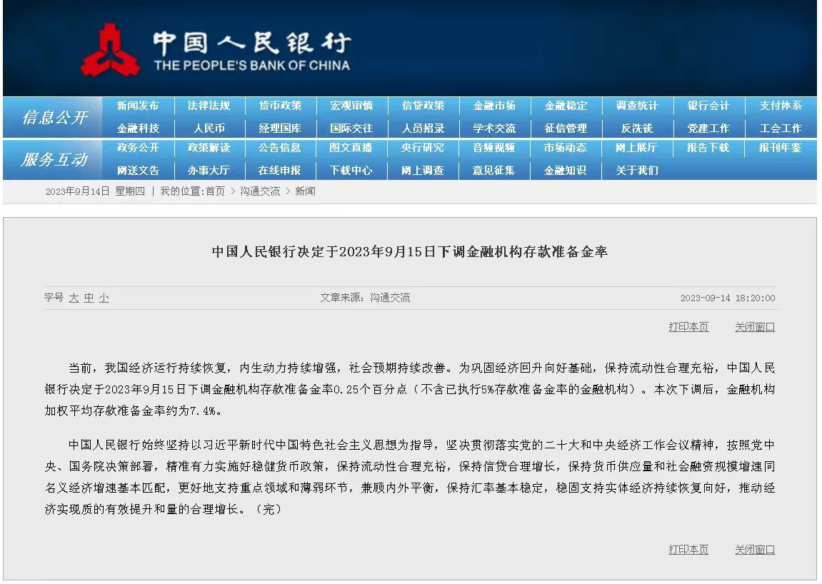Screen dimensions: 822x584
Task: Click 首页 in breadcrumb
Action: (x=215, y=191)
